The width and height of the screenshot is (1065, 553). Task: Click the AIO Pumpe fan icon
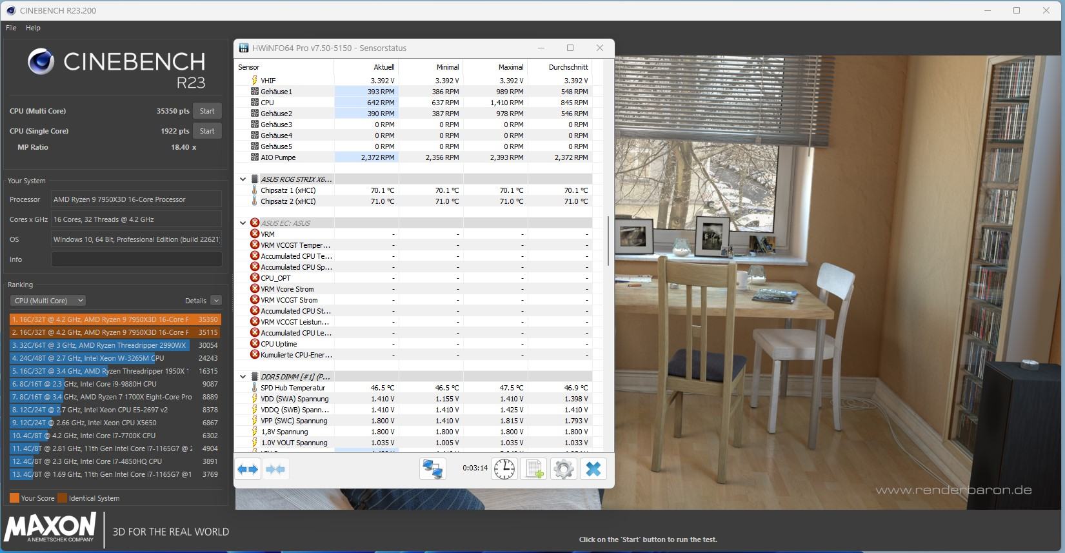pos(255,157)
